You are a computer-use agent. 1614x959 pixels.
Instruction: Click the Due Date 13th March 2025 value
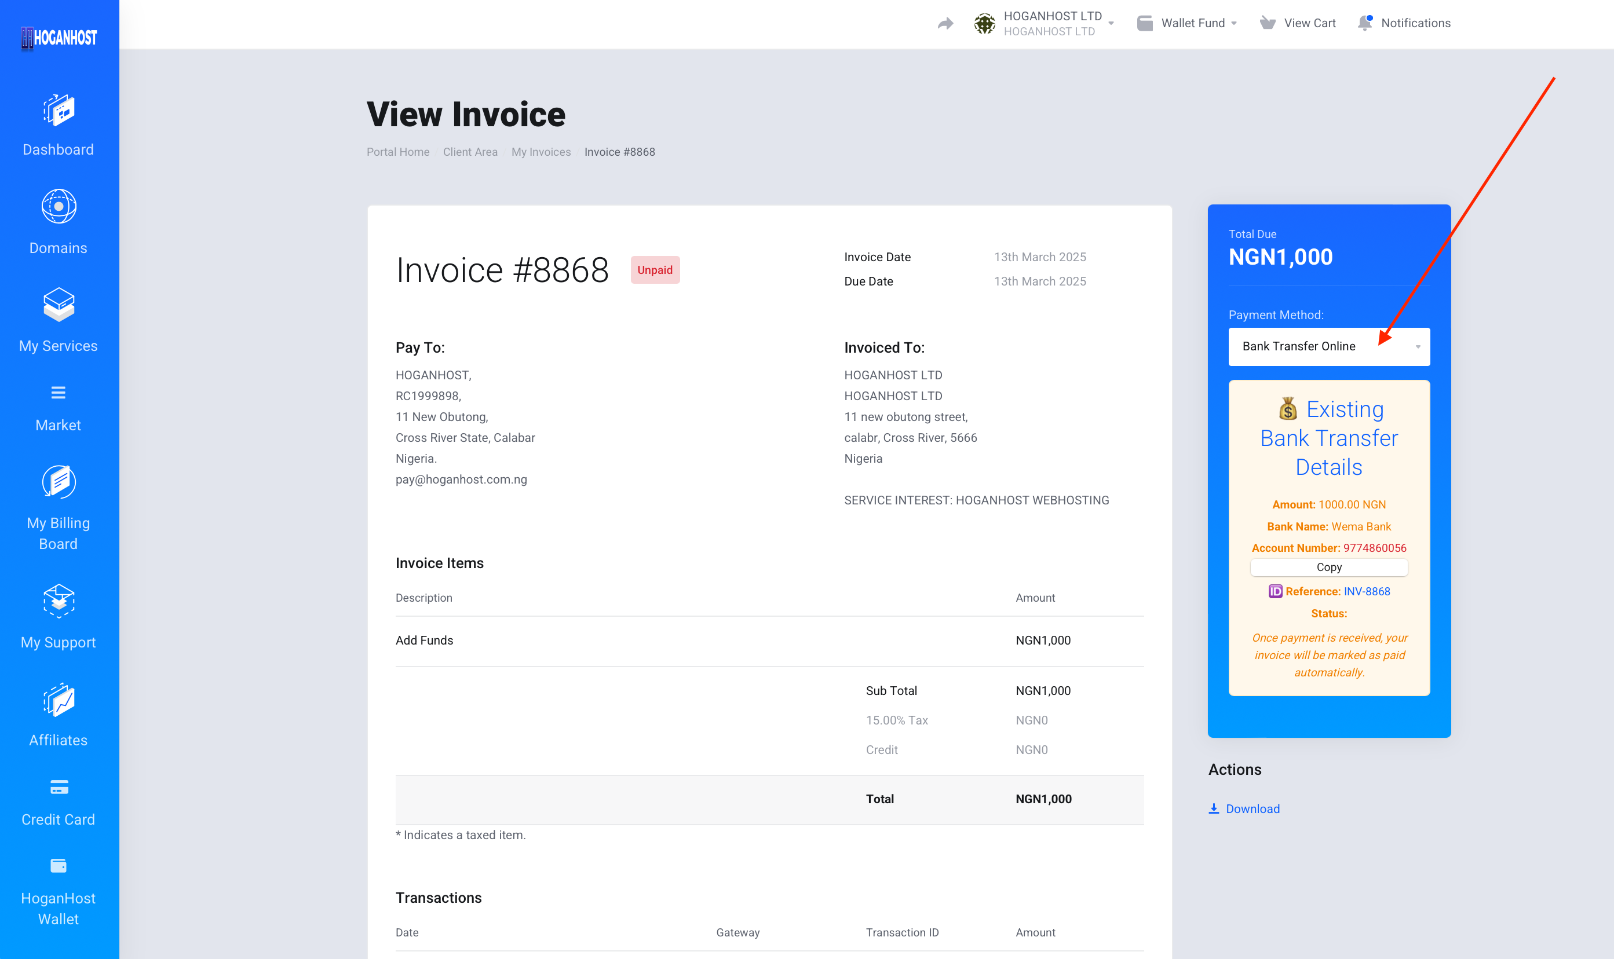(x=1039, y=282)
